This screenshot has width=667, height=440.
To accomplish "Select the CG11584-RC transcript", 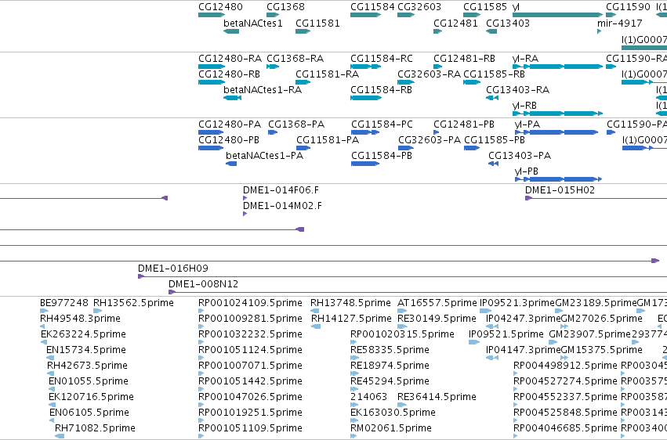I will (x=366, y=67).
